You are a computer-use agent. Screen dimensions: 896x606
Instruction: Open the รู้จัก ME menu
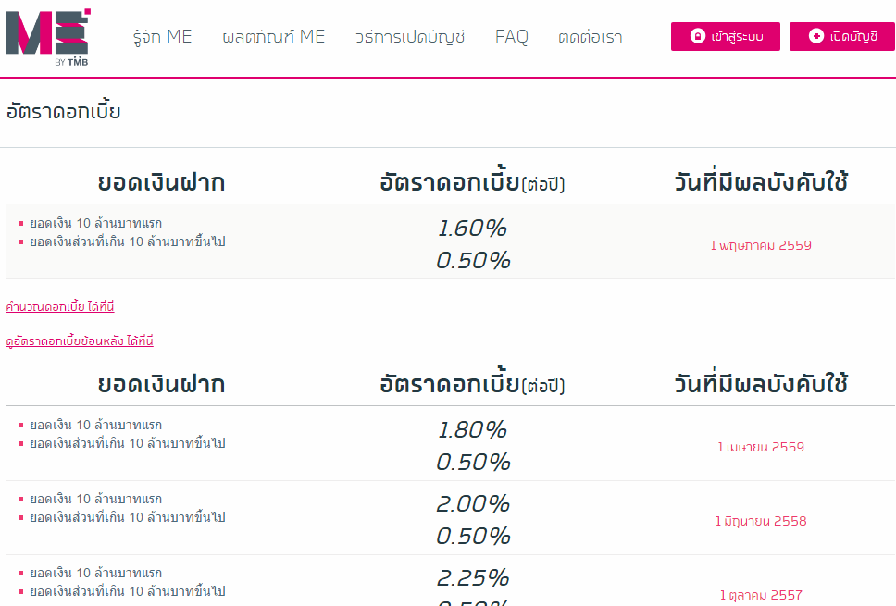162,37
